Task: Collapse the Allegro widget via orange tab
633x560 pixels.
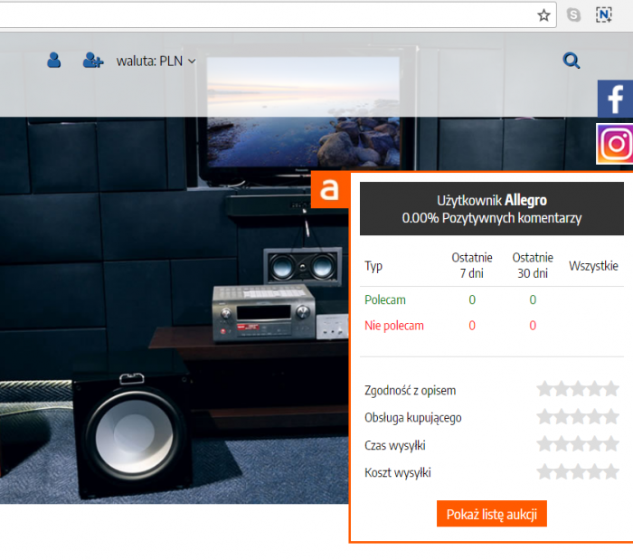Action: [329, 190]
